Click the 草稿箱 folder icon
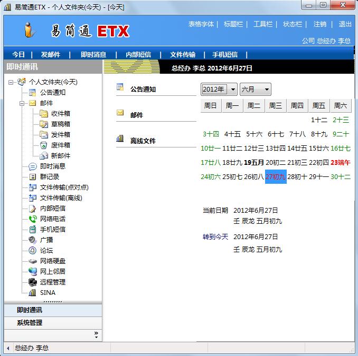Screen dimensions: 358x356 (44, 124)
